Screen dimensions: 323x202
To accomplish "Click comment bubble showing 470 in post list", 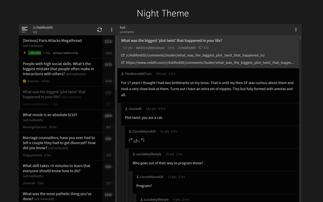I will click(x=108, y=93).
